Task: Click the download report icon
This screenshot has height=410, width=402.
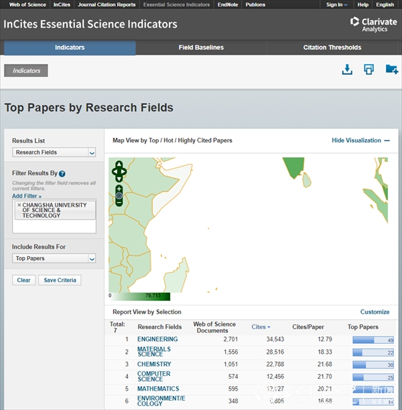Action: tap(347, 70)
